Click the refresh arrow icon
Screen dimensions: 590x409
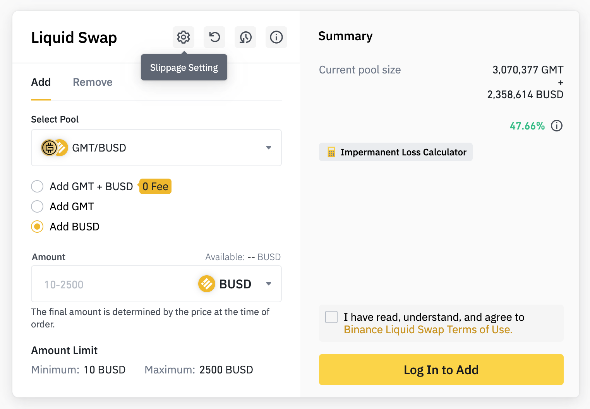[x=214, y=37]
